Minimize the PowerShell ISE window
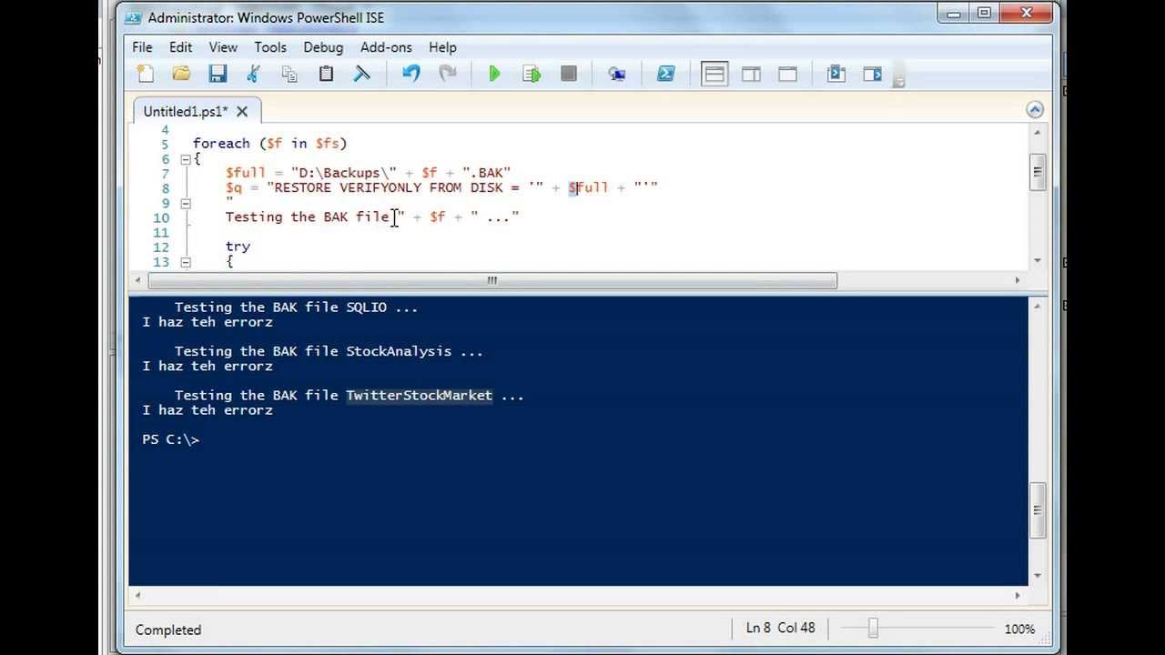1165x655 pixels. (x=953, y=13)
